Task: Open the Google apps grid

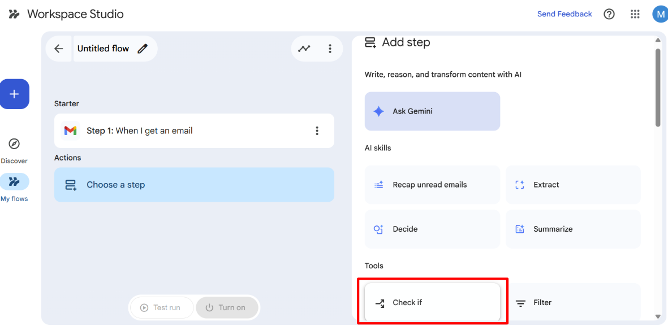Action: (x=635, y=14)
